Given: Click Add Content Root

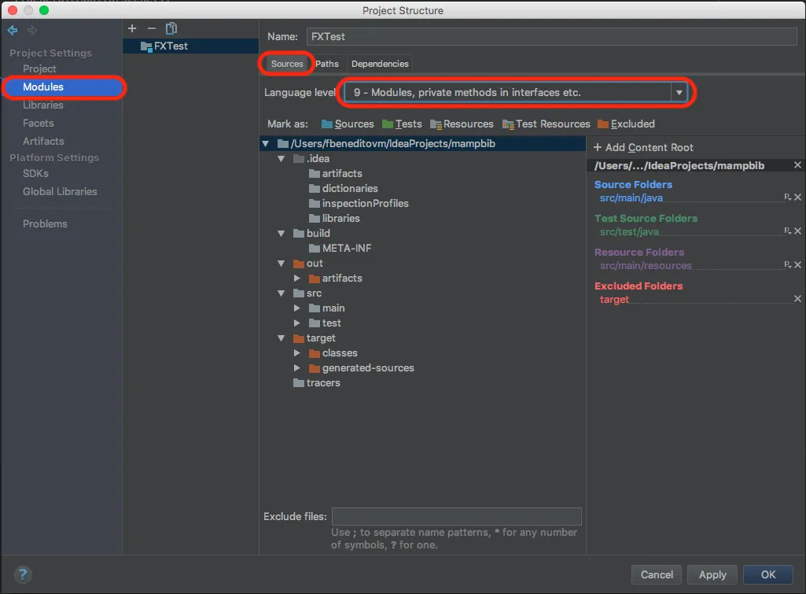Looking at the screenshot, I should tap(643, 148).
